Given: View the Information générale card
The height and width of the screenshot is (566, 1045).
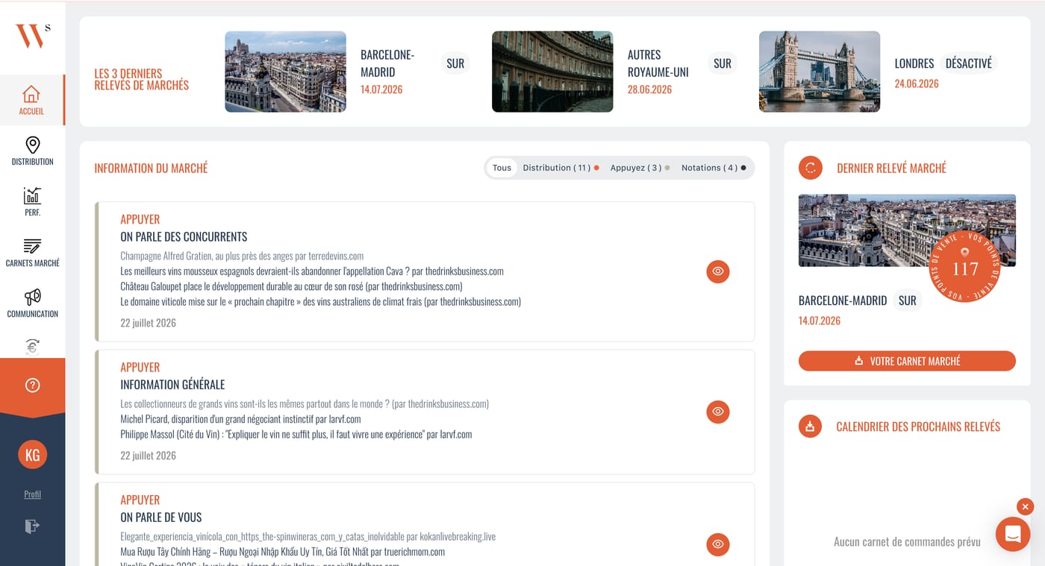Looking at the screenshot, I should pyautogui.click(x=718, y=412).
